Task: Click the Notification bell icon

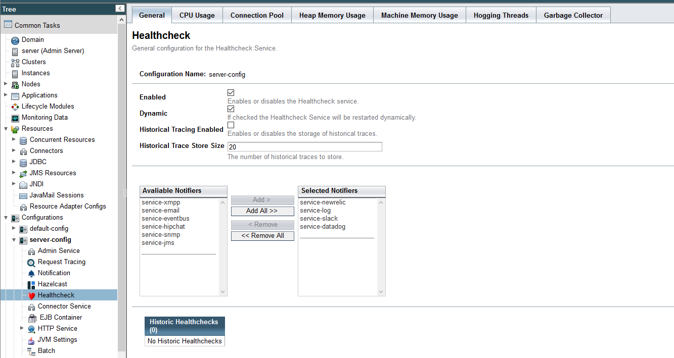Action: [31, 273]
